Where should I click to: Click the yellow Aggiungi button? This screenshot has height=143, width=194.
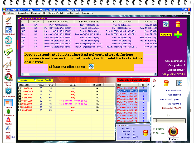(166, 35)
